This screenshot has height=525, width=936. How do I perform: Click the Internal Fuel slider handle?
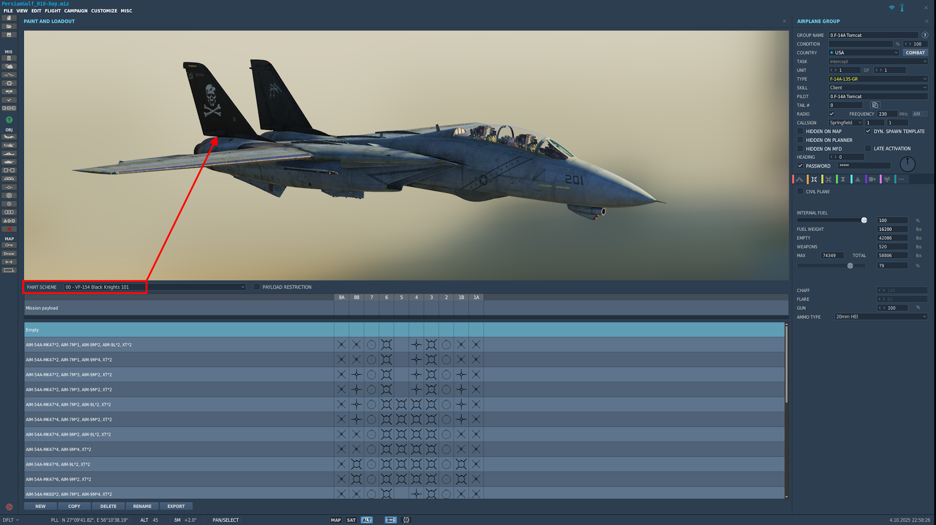[864, 220]
